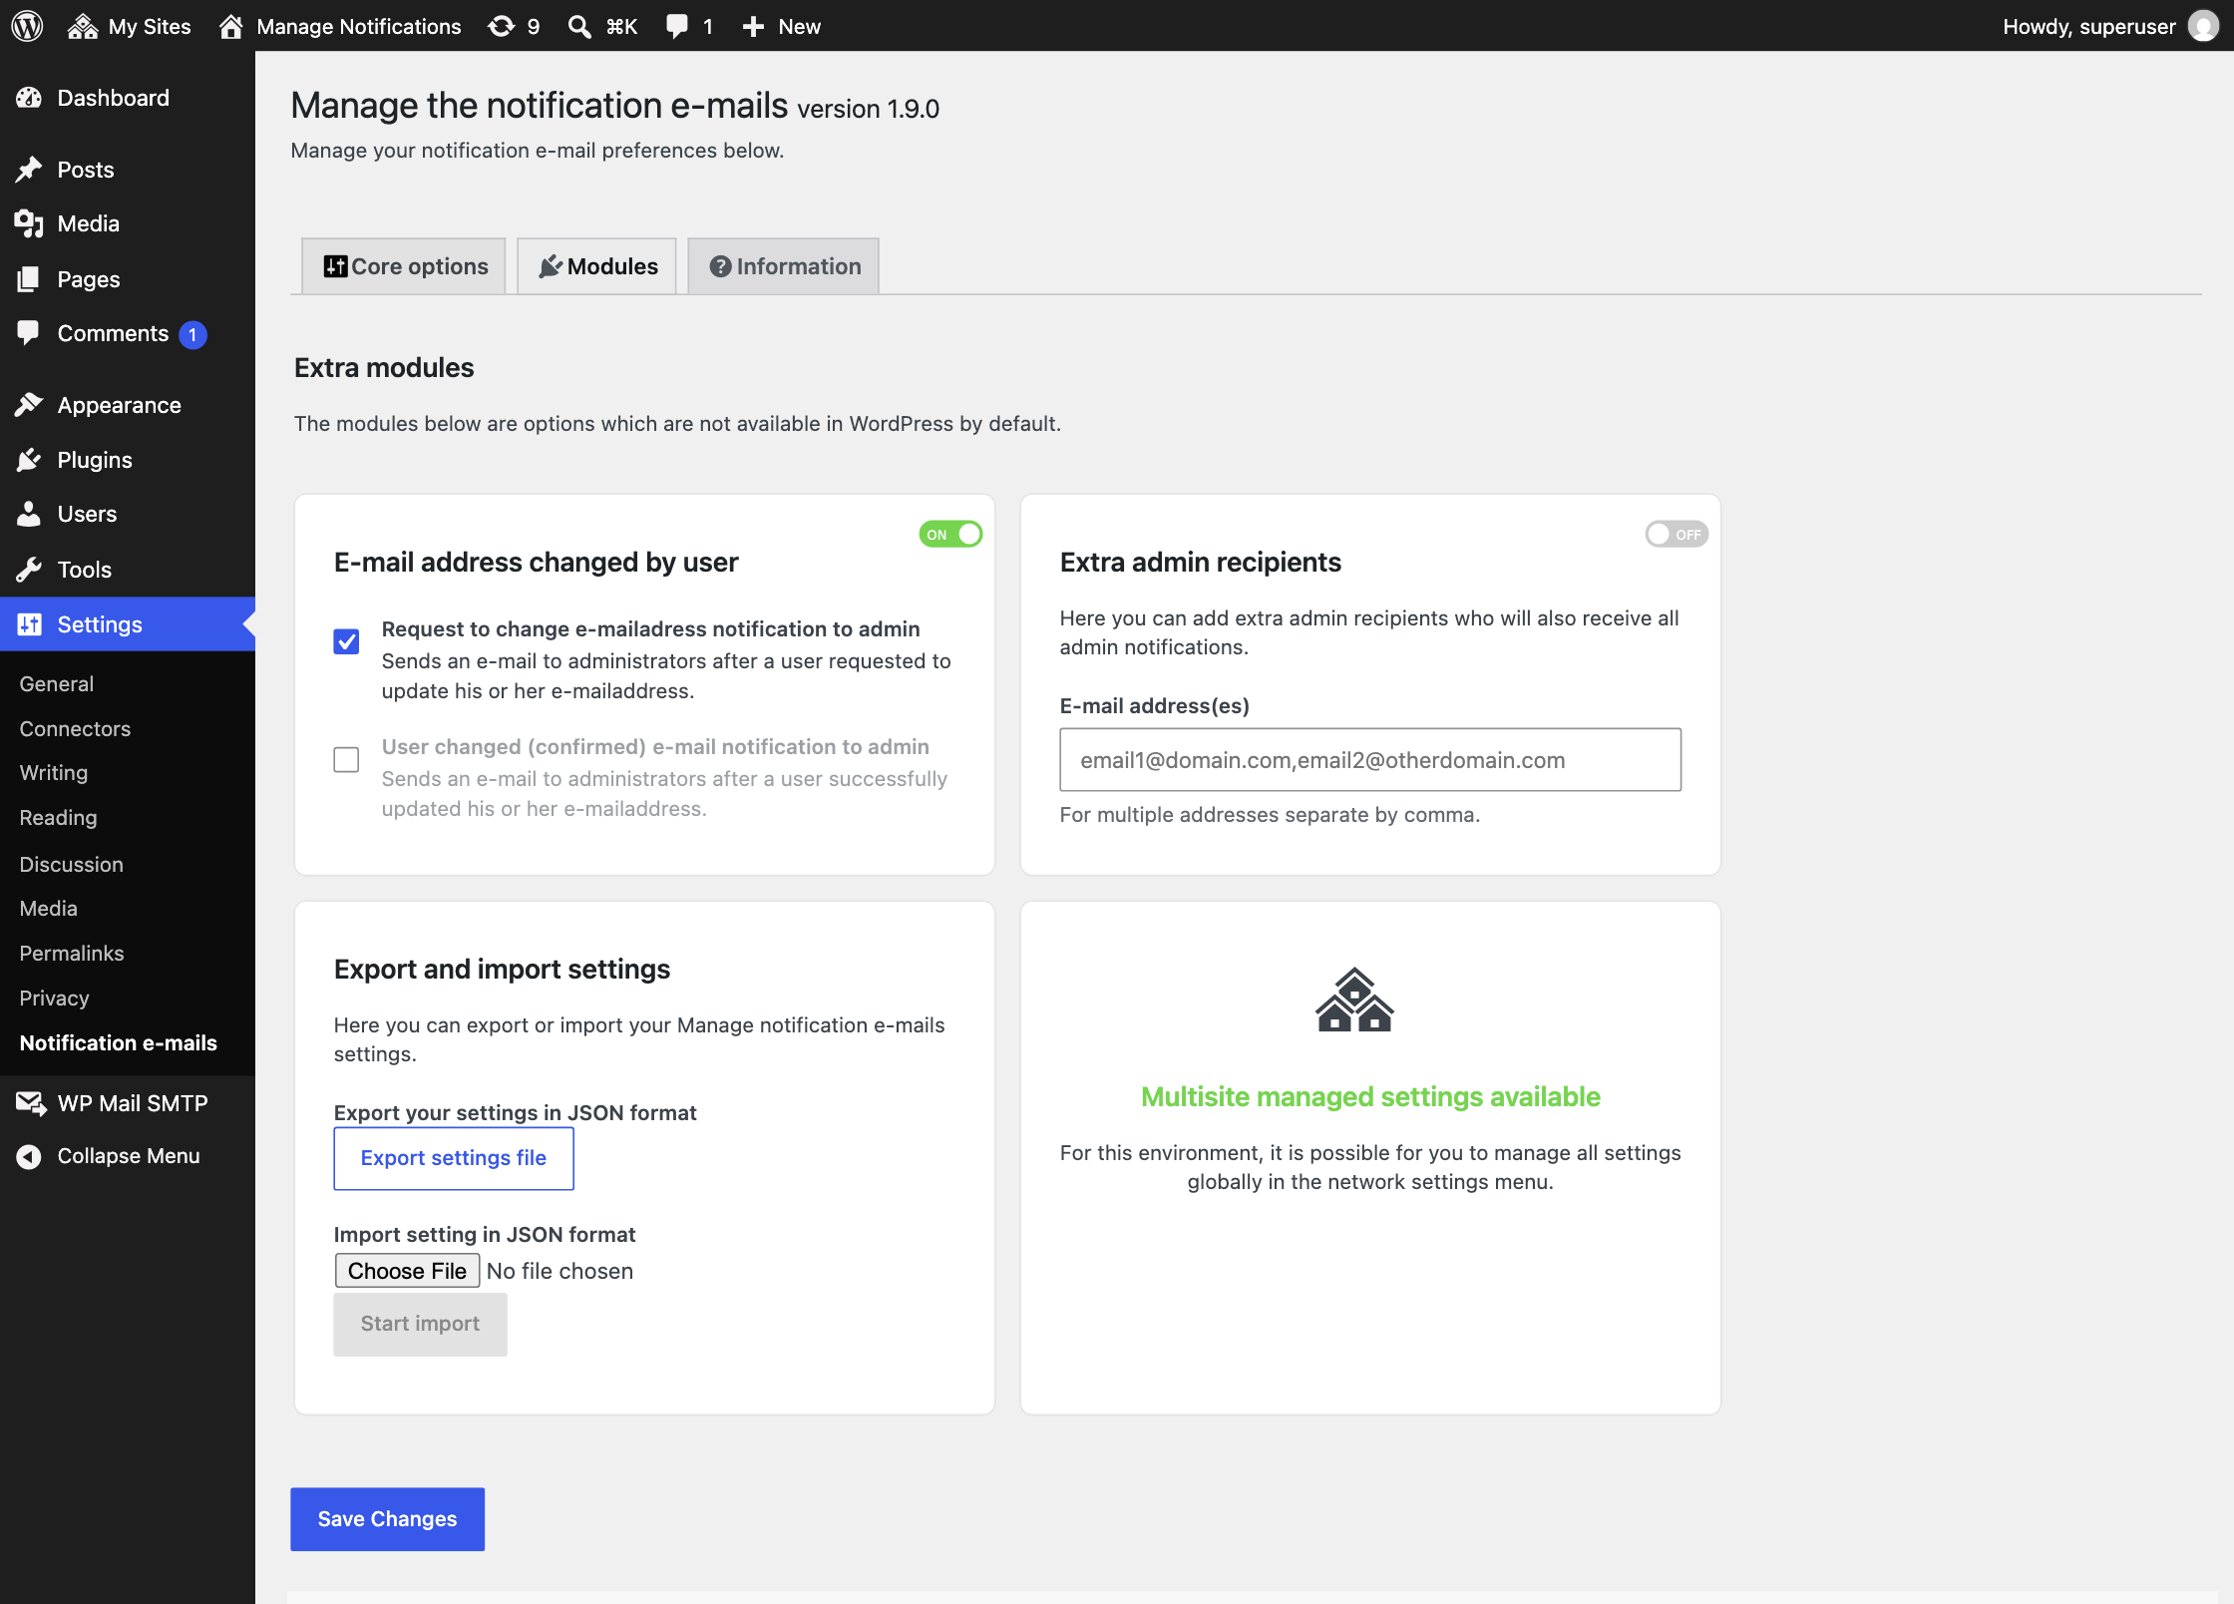Image resolution: width=2234 pixels, height=1604 pixels.
Task: Click the multisite houses icon
Action: click(1354, 1000)
